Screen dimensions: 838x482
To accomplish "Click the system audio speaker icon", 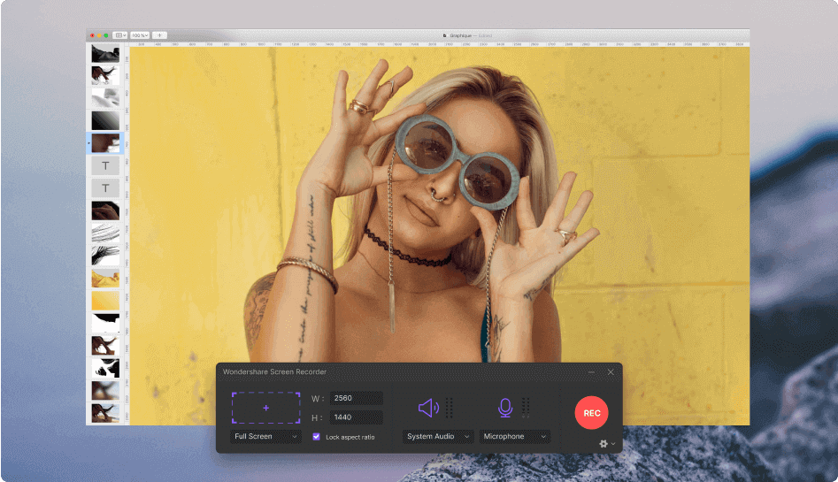I will click(x=428, y=408).
